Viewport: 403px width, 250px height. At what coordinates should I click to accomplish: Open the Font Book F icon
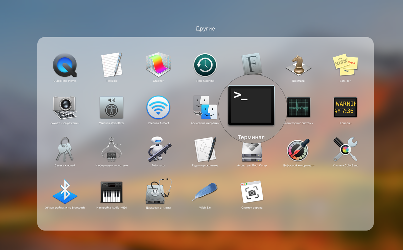coord(252,64)
